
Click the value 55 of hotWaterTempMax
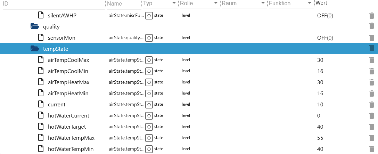[x=320, y=138]
